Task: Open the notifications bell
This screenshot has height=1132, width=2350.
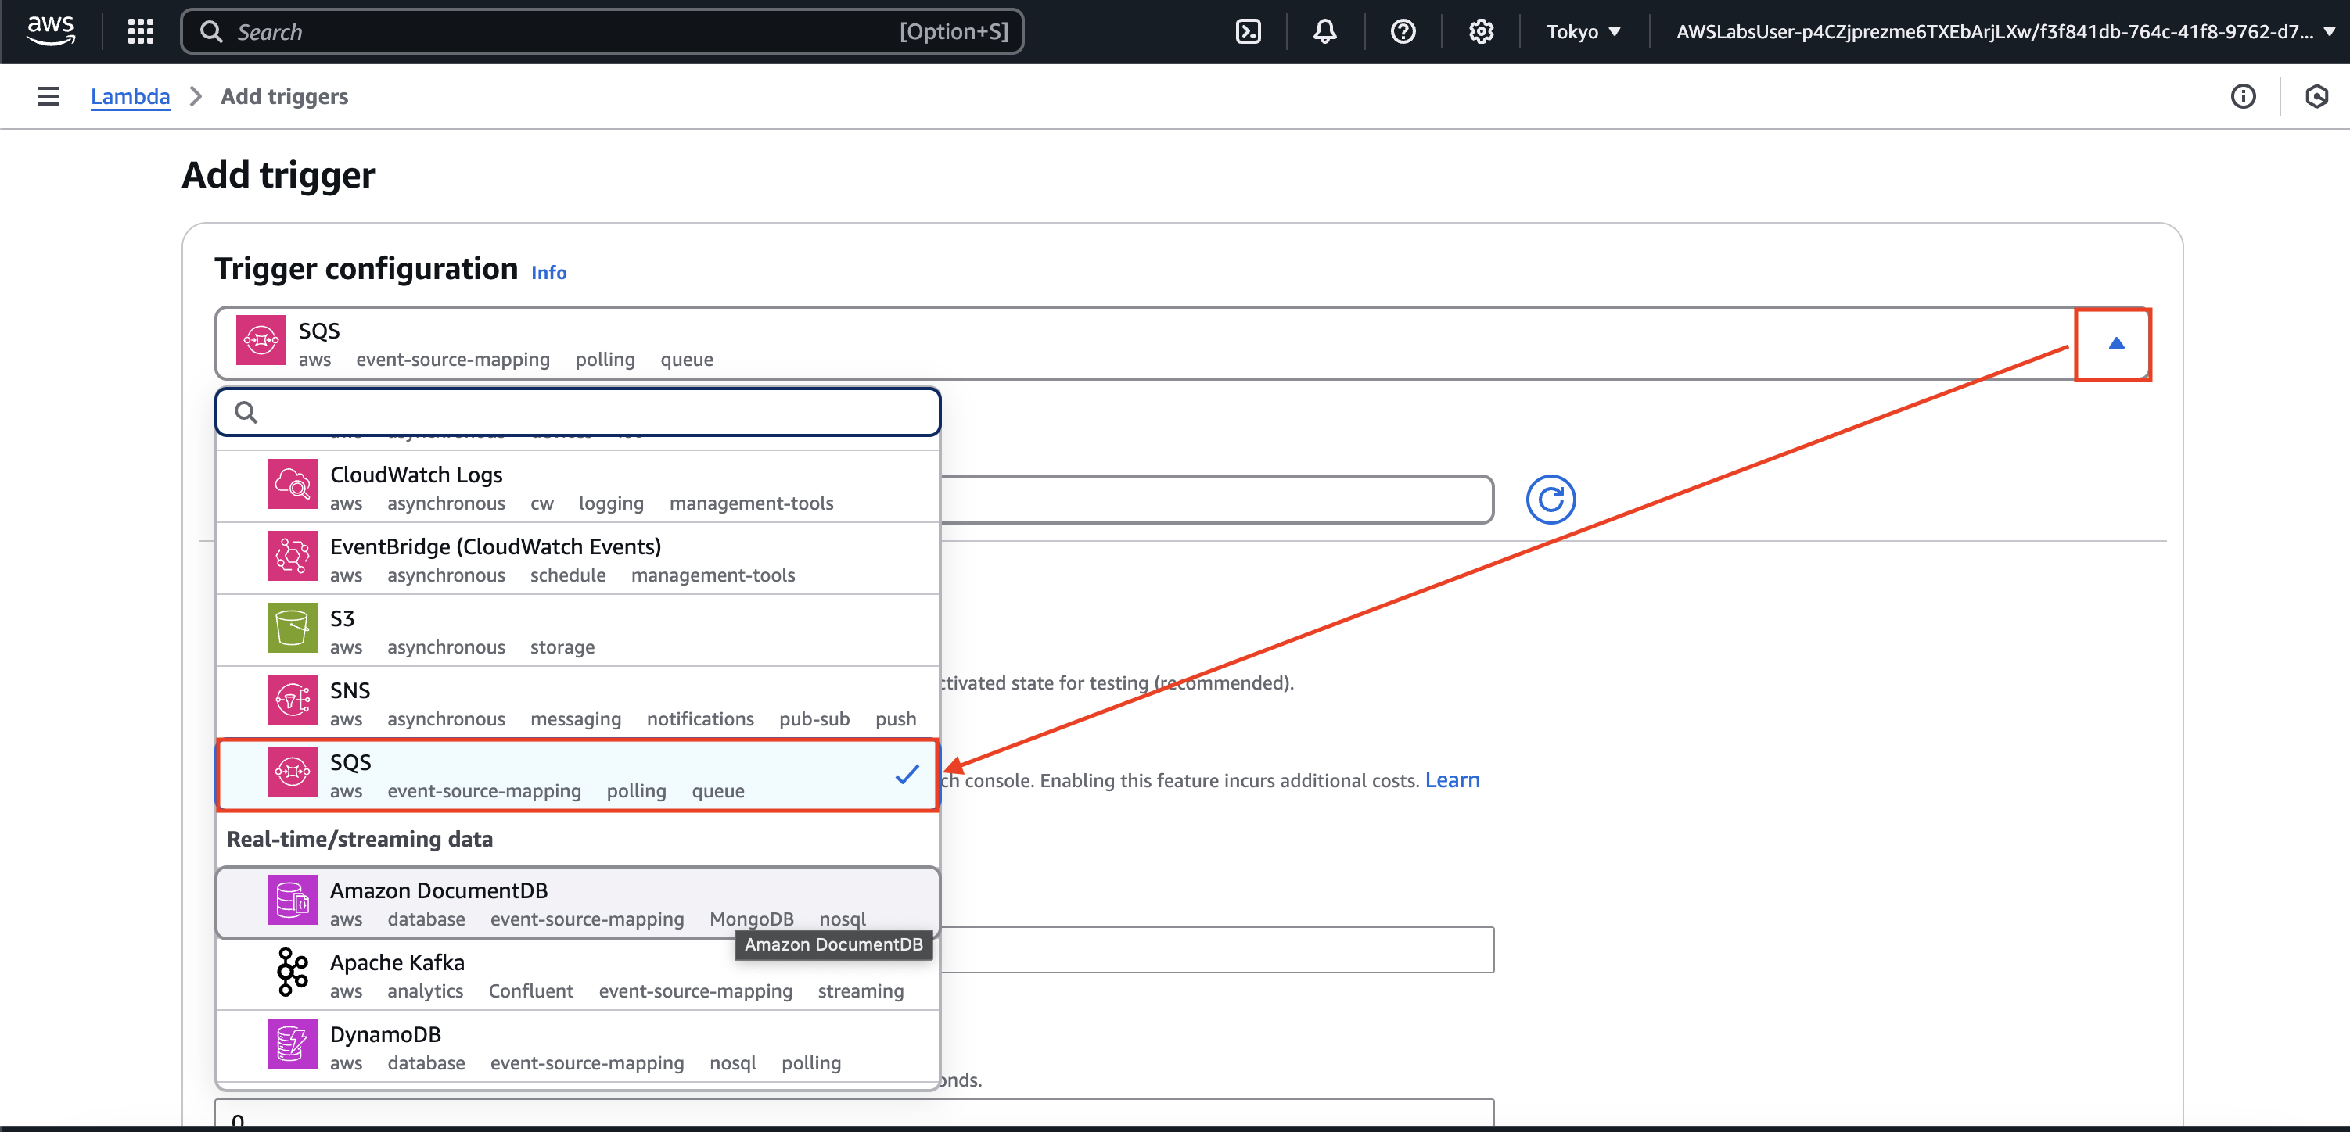Action: (x=1324, y=32)
